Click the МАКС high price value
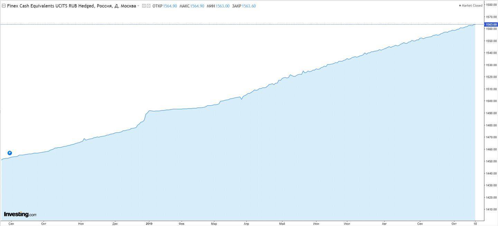 [197, 6]
